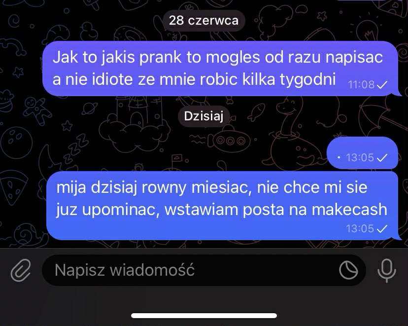This screenshot has width=408, height=326.
Task: Tap the gingerbread man doodle in background
Action: point(37,110)
